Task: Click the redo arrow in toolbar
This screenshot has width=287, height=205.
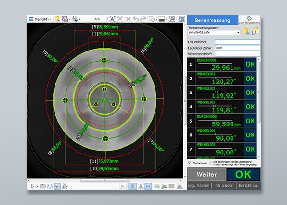Action: pos(143,19)
